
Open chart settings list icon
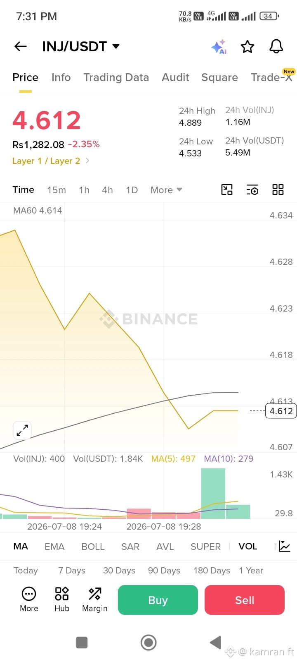pyautogui.click(x=252, y=189)
